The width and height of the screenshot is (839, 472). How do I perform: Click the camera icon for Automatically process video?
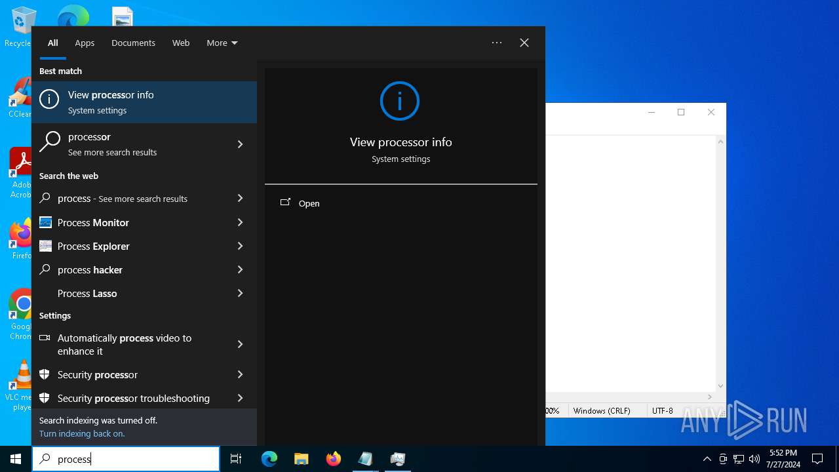coord(45,338)
